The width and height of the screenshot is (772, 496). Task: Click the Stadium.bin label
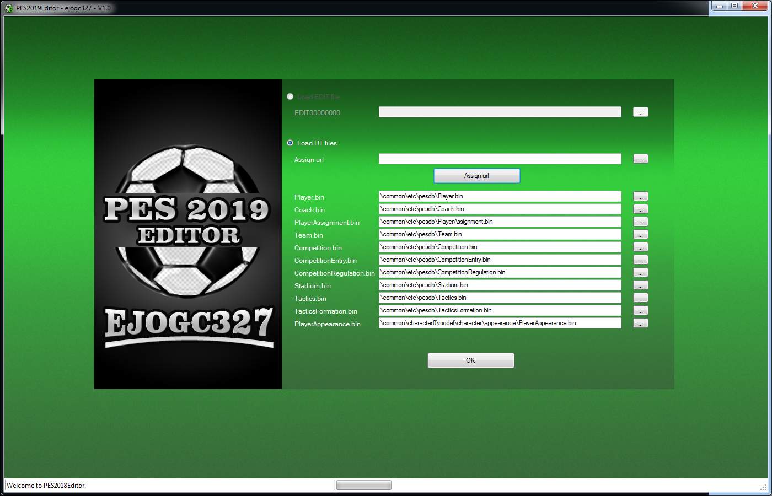pos(313,286)
